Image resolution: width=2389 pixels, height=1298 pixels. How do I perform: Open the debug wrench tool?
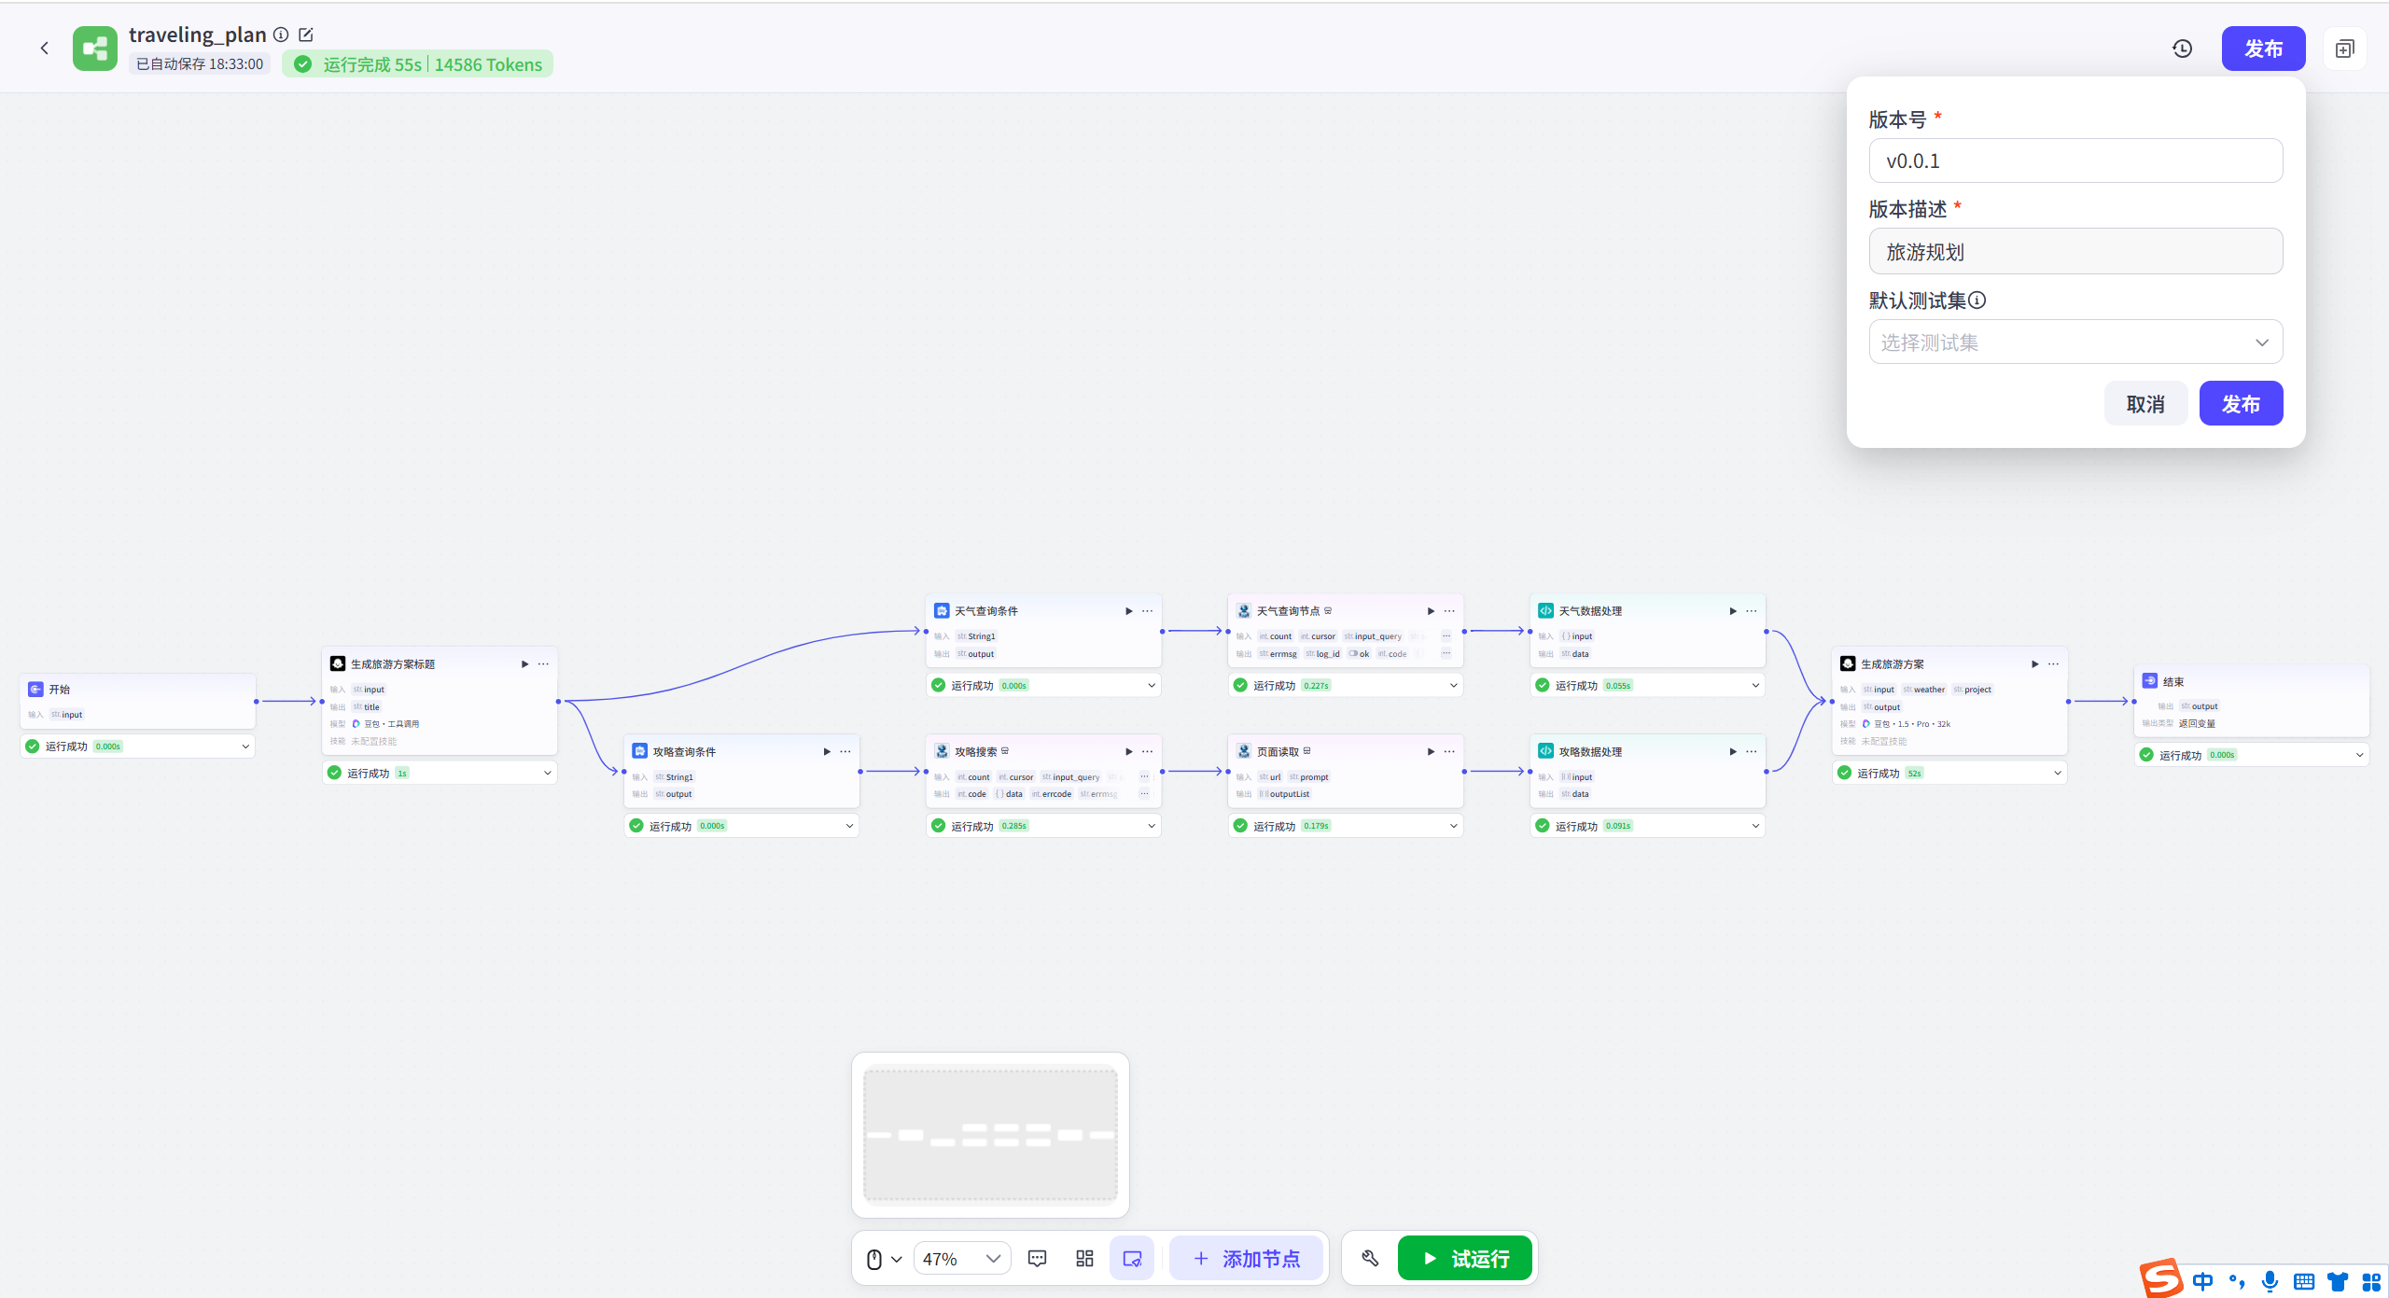pos(1370,1259)
